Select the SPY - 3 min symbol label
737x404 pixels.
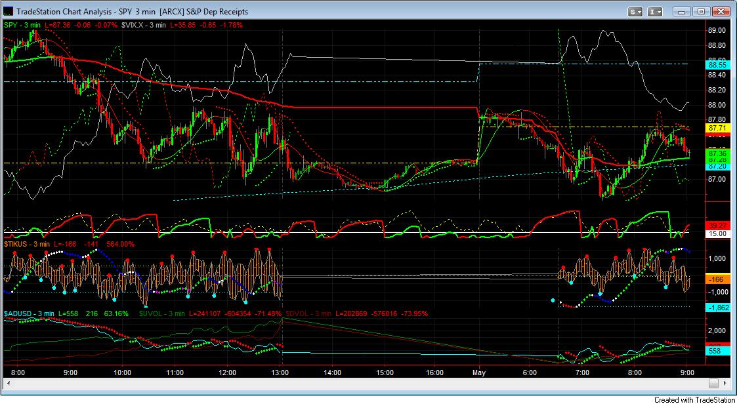24,24
